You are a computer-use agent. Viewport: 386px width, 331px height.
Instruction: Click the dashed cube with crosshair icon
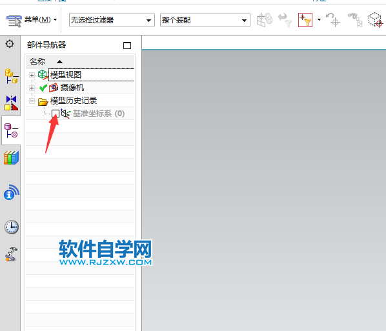[376, 20]
